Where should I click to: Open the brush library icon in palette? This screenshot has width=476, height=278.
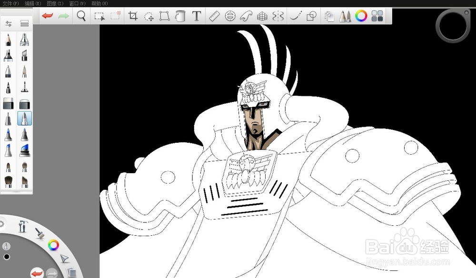pyautogui.click(x=25, y=23)
